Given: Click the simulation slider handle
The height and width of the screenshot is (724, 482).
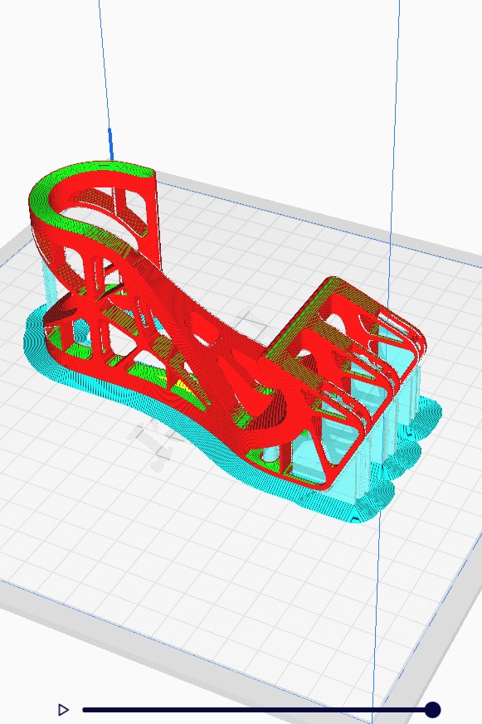Looking at the screenshot, I should point(432,710).
